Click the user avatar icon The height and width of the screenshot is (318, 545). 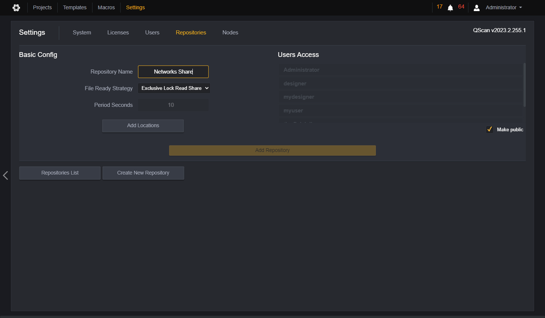[477, 8]
